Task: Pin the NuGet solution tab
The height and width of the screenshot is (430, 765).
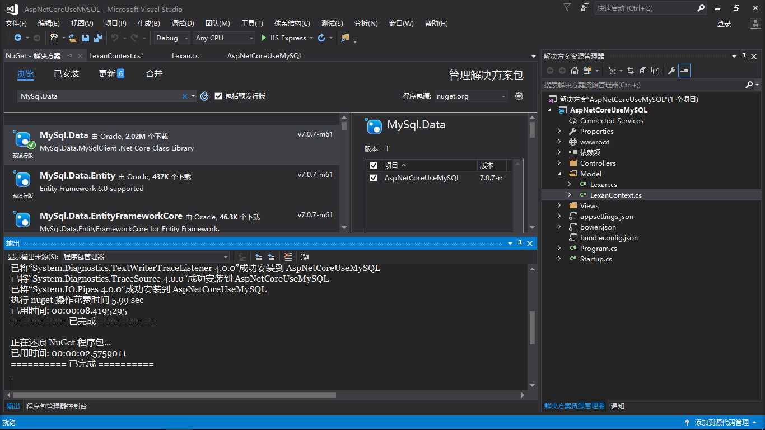Action: point(70,56)
